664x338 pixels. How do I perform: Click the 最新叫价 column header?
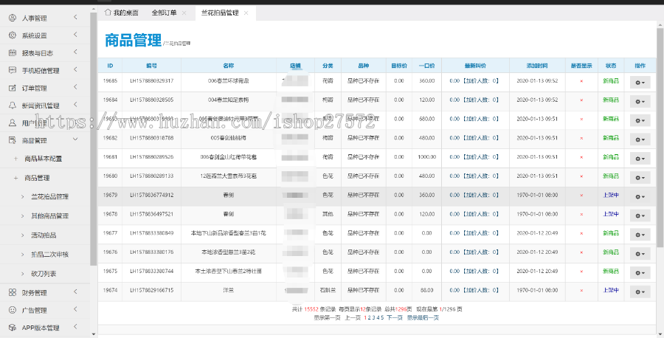[475, 66]
